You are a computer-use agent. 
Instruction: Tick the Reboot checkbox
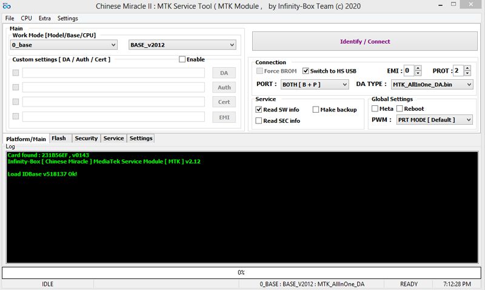400,109
